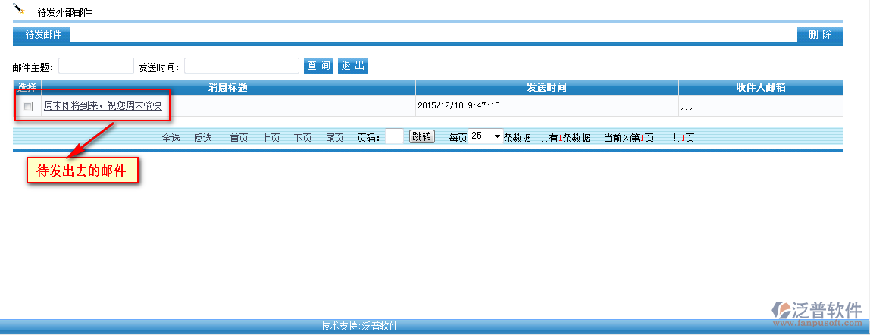The image size is (870, 335).
Task: Click the 发送时间 column header
Action: 546,87
